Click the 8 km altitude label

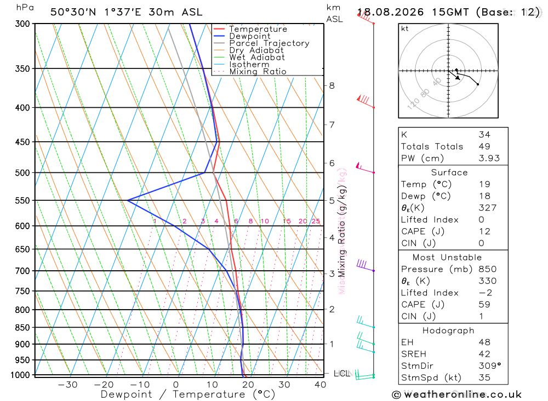tap(332, 85)
